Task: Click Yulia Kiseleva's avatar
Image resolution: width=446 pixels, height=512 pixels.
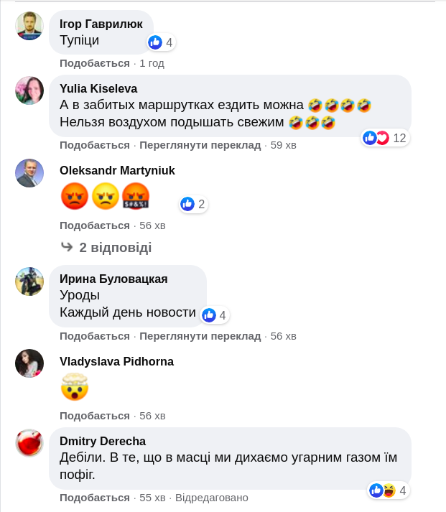Action: [29, 90]
